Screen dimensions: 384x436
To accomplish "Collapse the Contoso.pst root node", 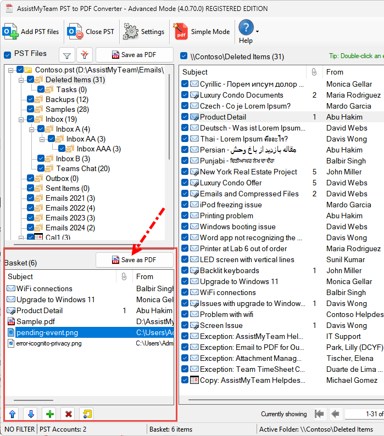I will pos(11,70).
